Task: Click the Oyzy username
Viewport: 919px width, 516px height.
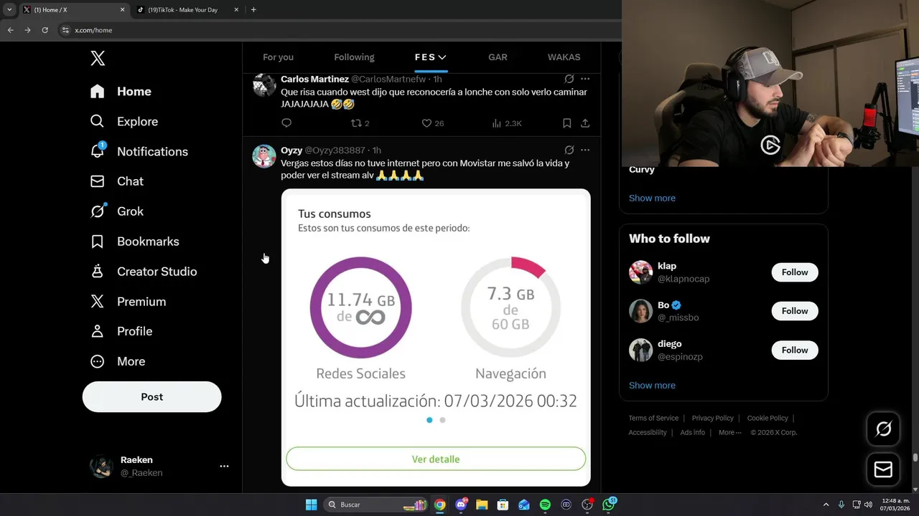Action: [291, 150]
